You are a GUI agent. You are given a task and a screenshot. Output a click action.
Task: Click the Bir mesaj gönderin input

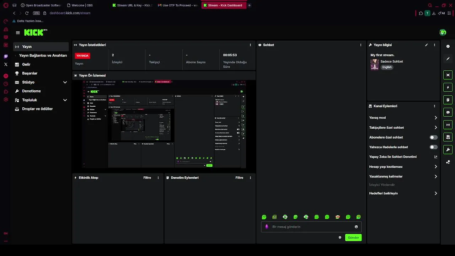tap(311, 227)
